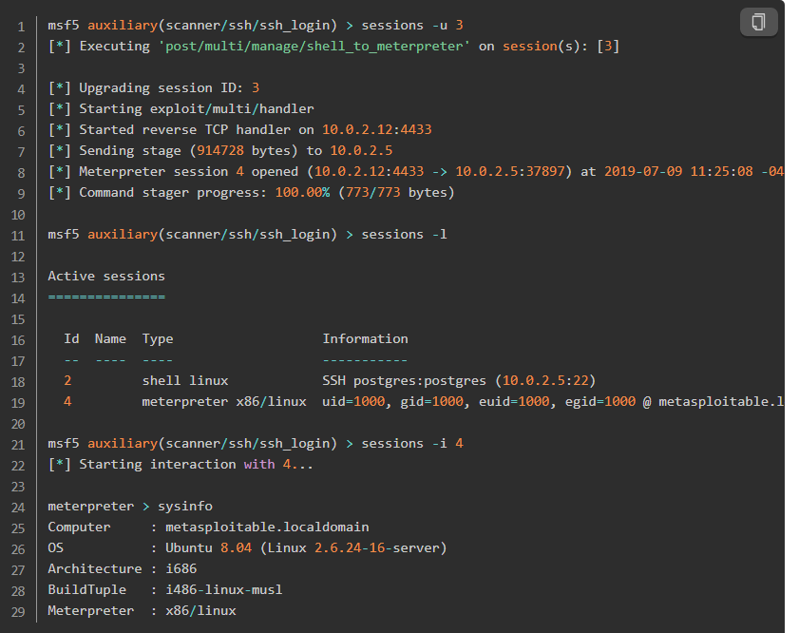This screenshot has width=799, height=633.
Task: Click session Id '4' in the table row
Action: pos(67,402)
